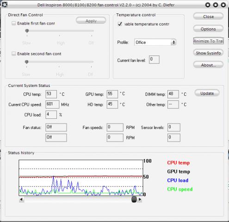Viewport: 229px width, 222px height.
Task: Click Minimize To Tray button
Action: [x=208, y=41]
